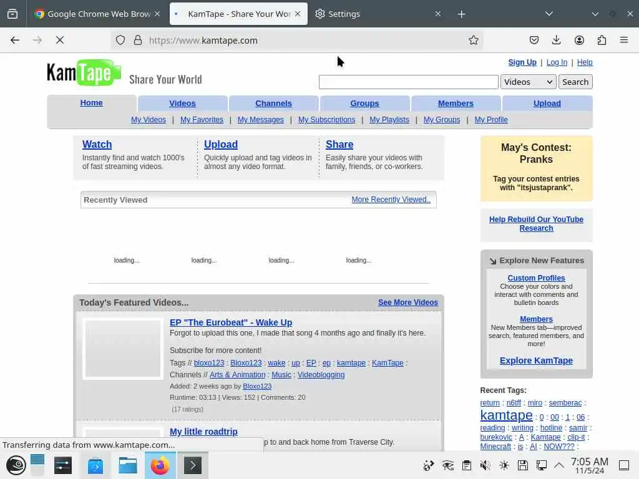Open More Recently Viewed link
Screen dimensions: 639x479
pos(391,200)
